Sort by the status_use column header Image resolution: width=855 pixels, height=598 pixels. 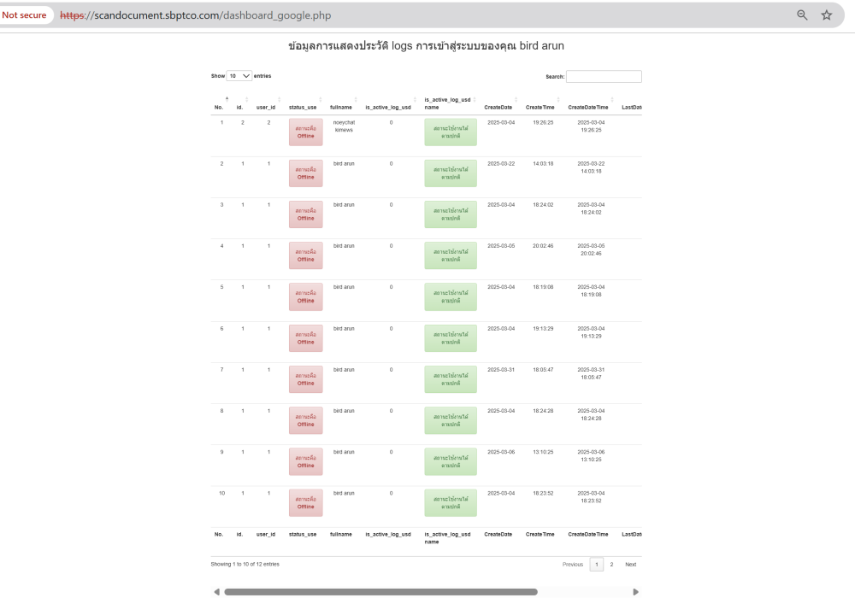click(303, 107)
